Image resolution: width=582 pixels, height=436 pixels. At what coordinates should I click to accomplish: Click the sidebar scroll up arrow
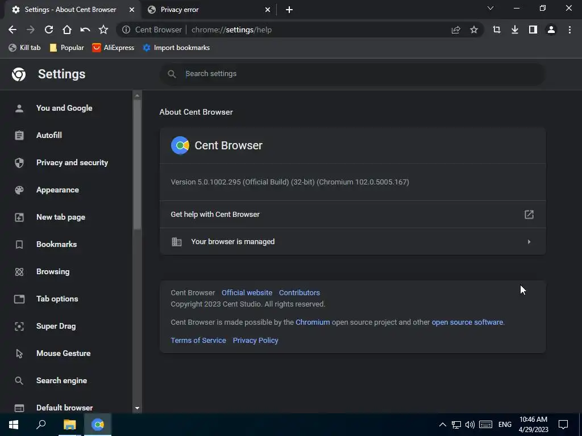click(138, 95)
